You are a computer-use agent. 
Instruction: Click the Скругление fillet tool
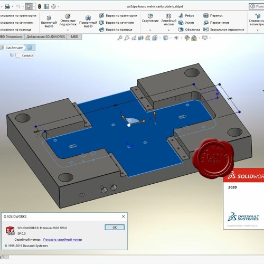click(150, 18)
